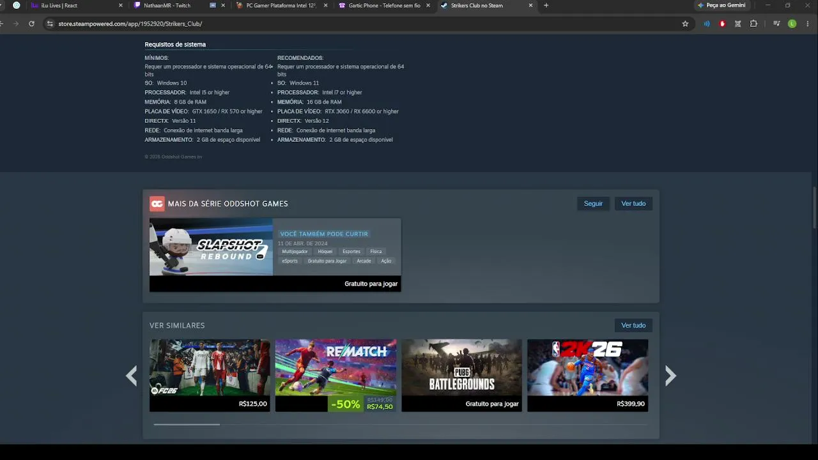Viewport: 818px width, 460px height.
Task: Open site information icon beside the URL
Action: tap(50, 24)
